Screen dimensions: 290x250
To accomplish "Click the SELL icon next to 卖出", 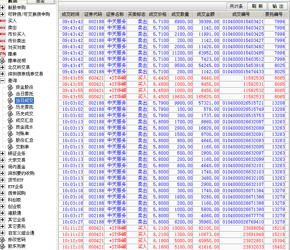I will (x=3, y=28).
